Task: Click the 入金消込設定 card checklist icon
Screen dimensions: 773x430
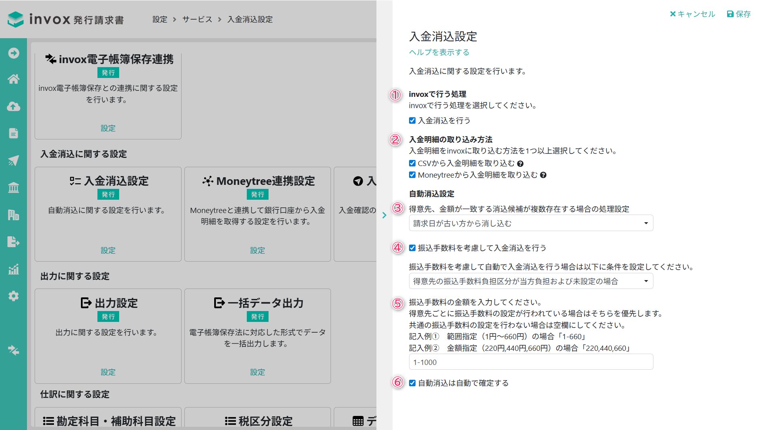Action: (75, 181)
